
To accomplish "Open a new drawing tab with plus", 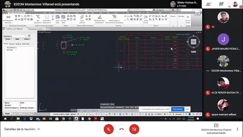I will pos(48,29).
